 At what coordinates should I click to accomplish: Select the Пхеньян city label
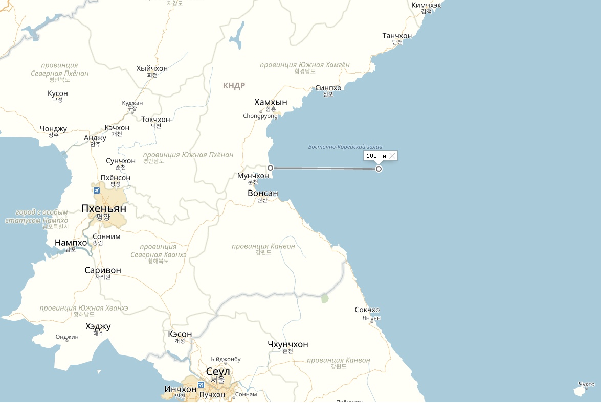point(103,208)
